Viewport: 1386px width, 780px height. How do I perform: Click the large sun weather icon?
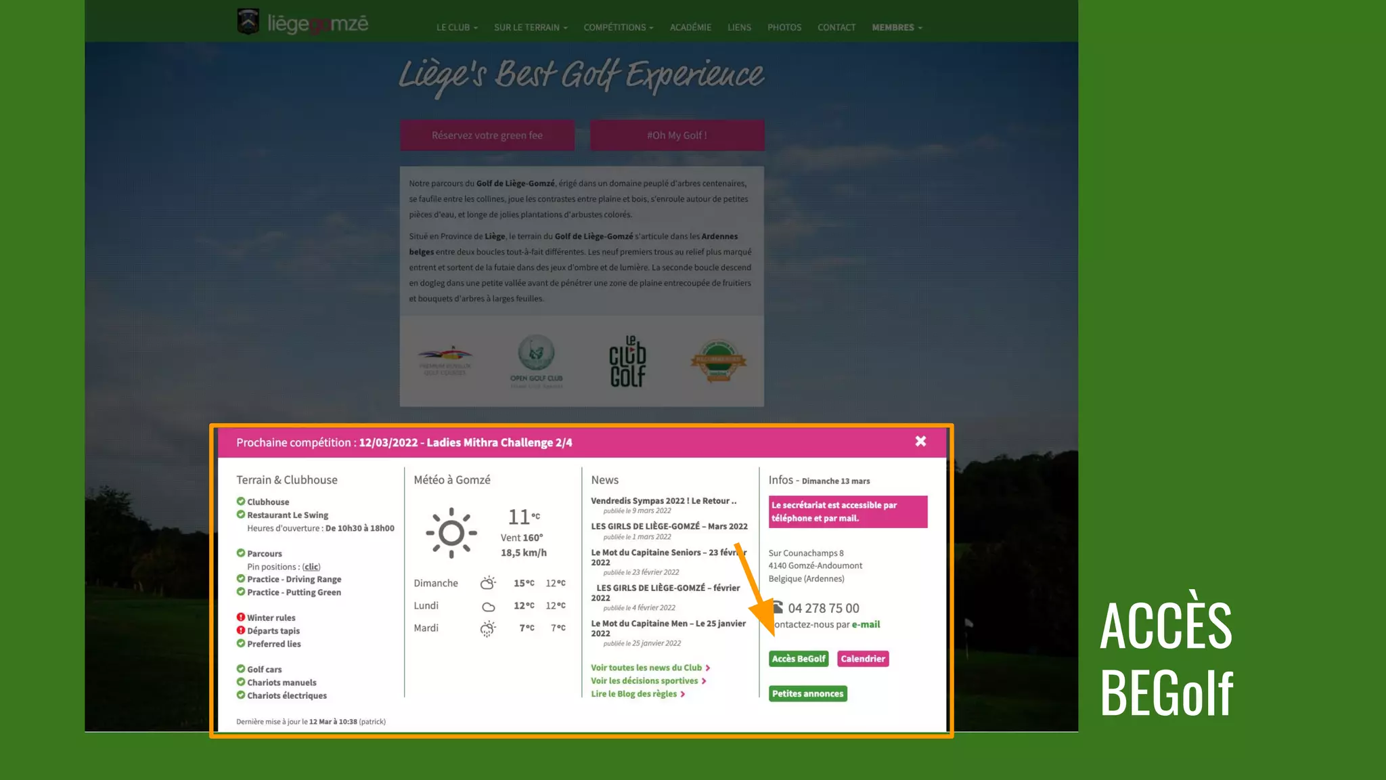pos(451,533)
